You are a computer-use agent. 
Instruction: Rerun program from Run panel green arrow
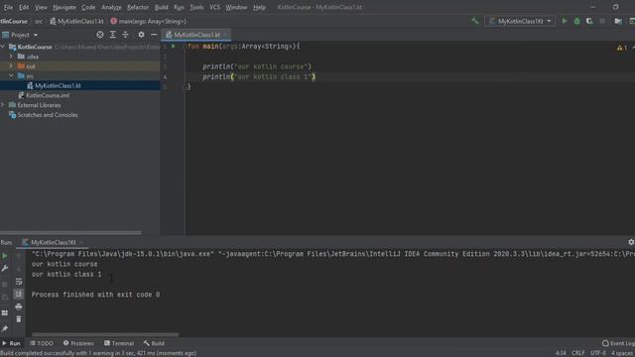(x=5, y=256)
